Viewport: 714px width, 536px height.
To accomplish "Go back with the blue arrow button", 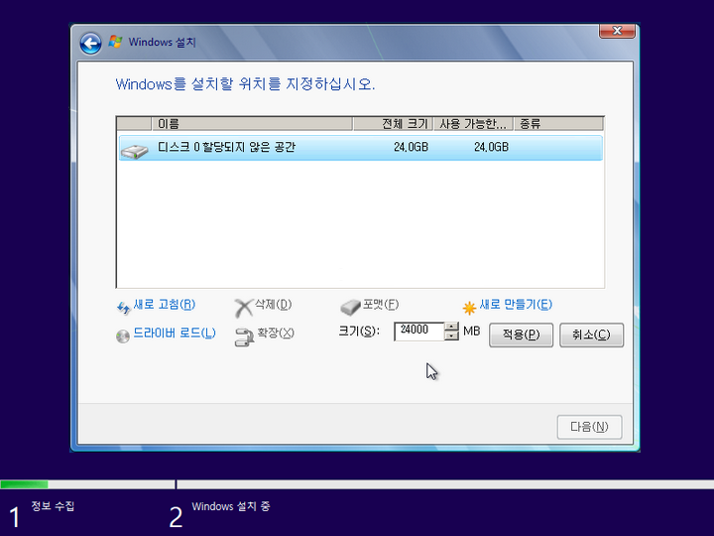I will pos(90,44).
